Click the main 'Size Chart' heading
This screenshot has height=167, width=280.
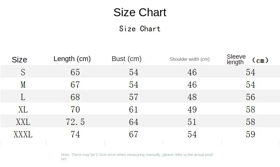pyautogui.click(x=140, y=12)
